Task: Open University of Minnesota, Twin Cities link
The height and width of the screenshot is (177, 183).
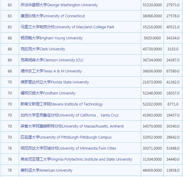Action: 68,148
